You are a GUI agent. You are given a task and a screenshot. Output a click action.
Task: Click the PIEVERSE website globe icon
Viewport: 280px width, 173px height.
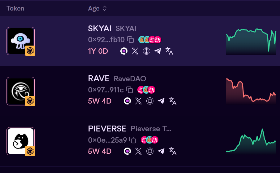150,151
